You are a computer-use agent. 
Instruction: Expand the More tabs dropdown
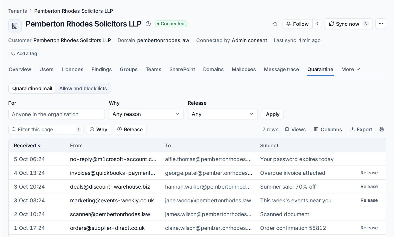(x=351, y=69)
